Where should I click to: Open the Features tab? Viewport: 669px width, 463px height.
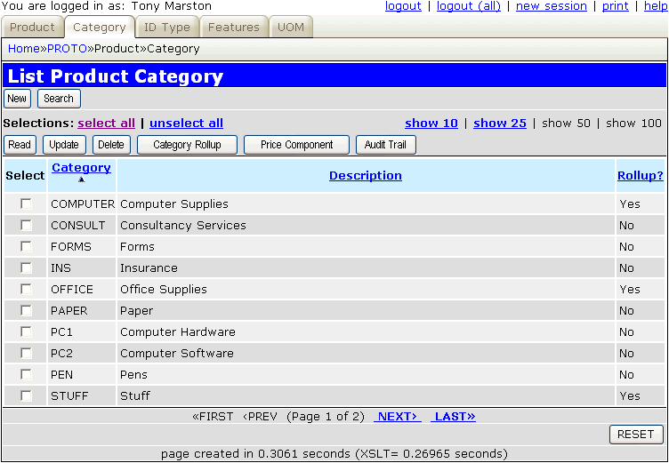233,28
